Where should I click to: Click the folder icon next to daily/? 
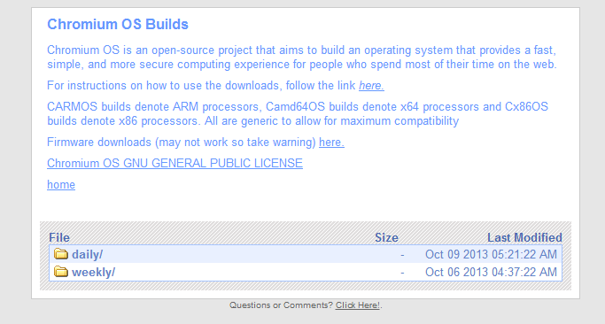(61, 254)
